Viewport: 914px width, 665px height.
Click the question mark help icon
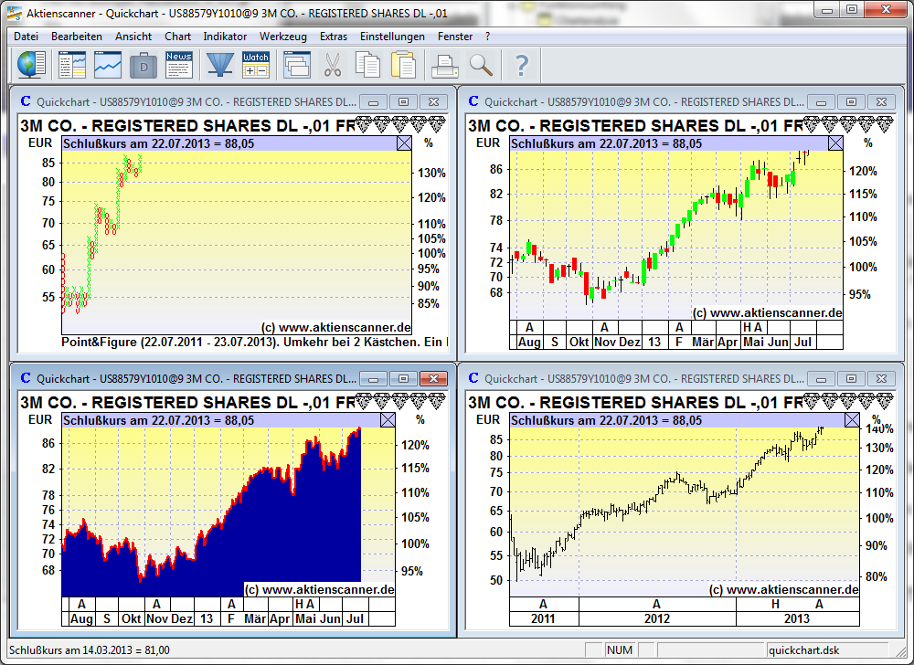(x=522, y=65)
